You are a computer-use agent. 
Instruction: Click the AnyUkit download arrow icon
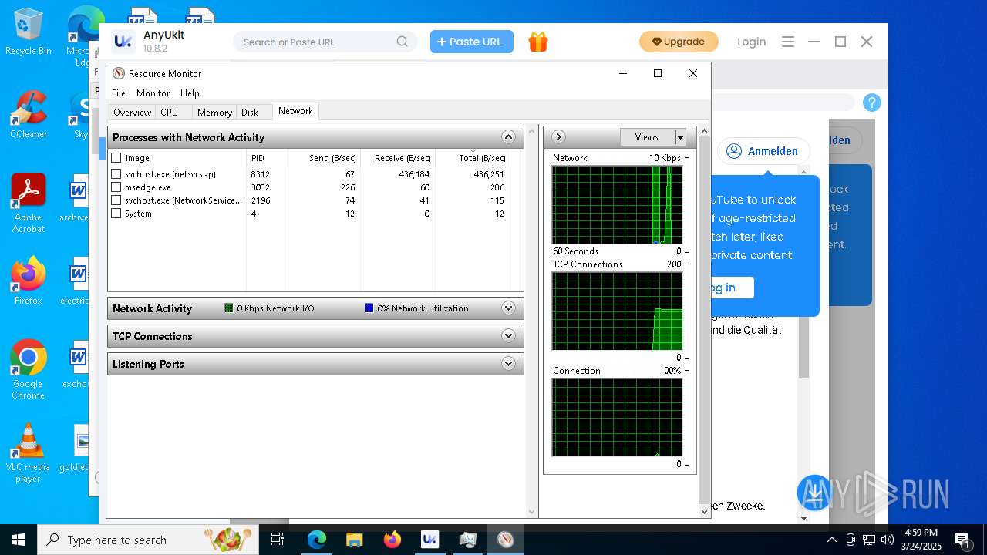tap(815, 493)
